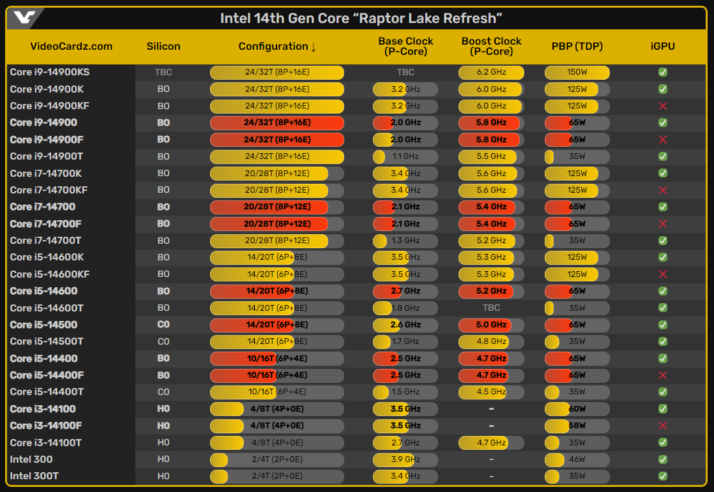Click the 2/4T (2P+0E) configuration for Intel 300T
The height and width of the screenshot is (492, 714).
coord(277,476)
